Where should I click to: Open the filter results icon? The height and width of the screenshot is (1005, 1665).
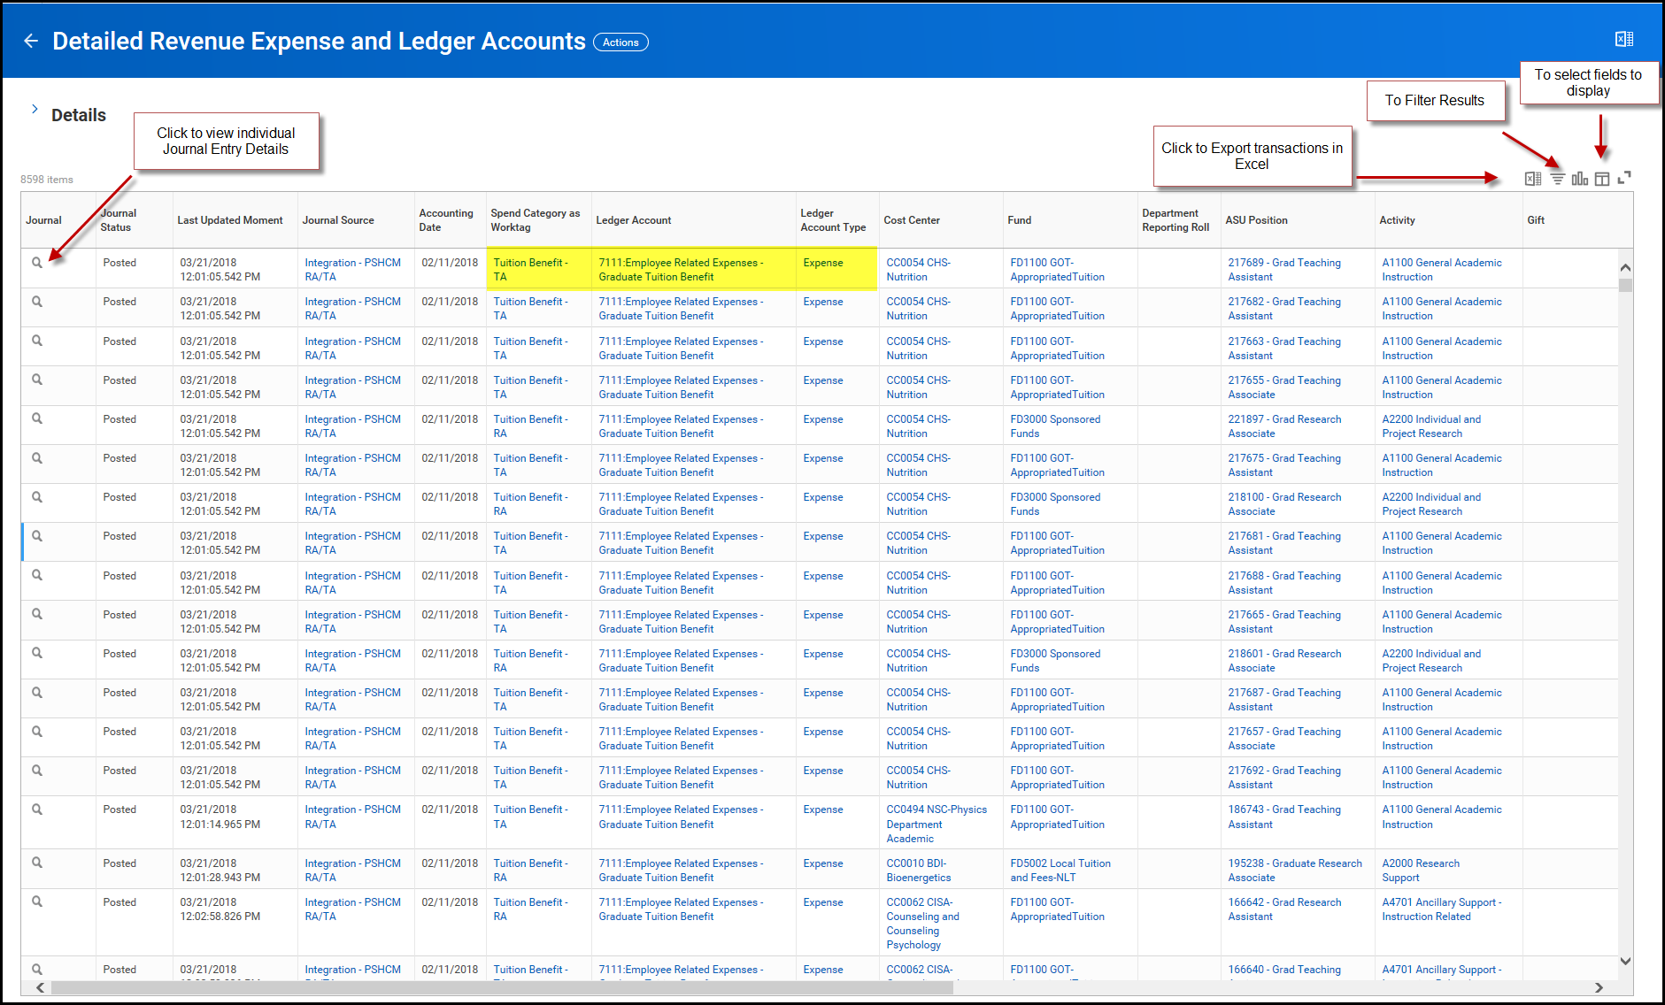pos(1557,179)
